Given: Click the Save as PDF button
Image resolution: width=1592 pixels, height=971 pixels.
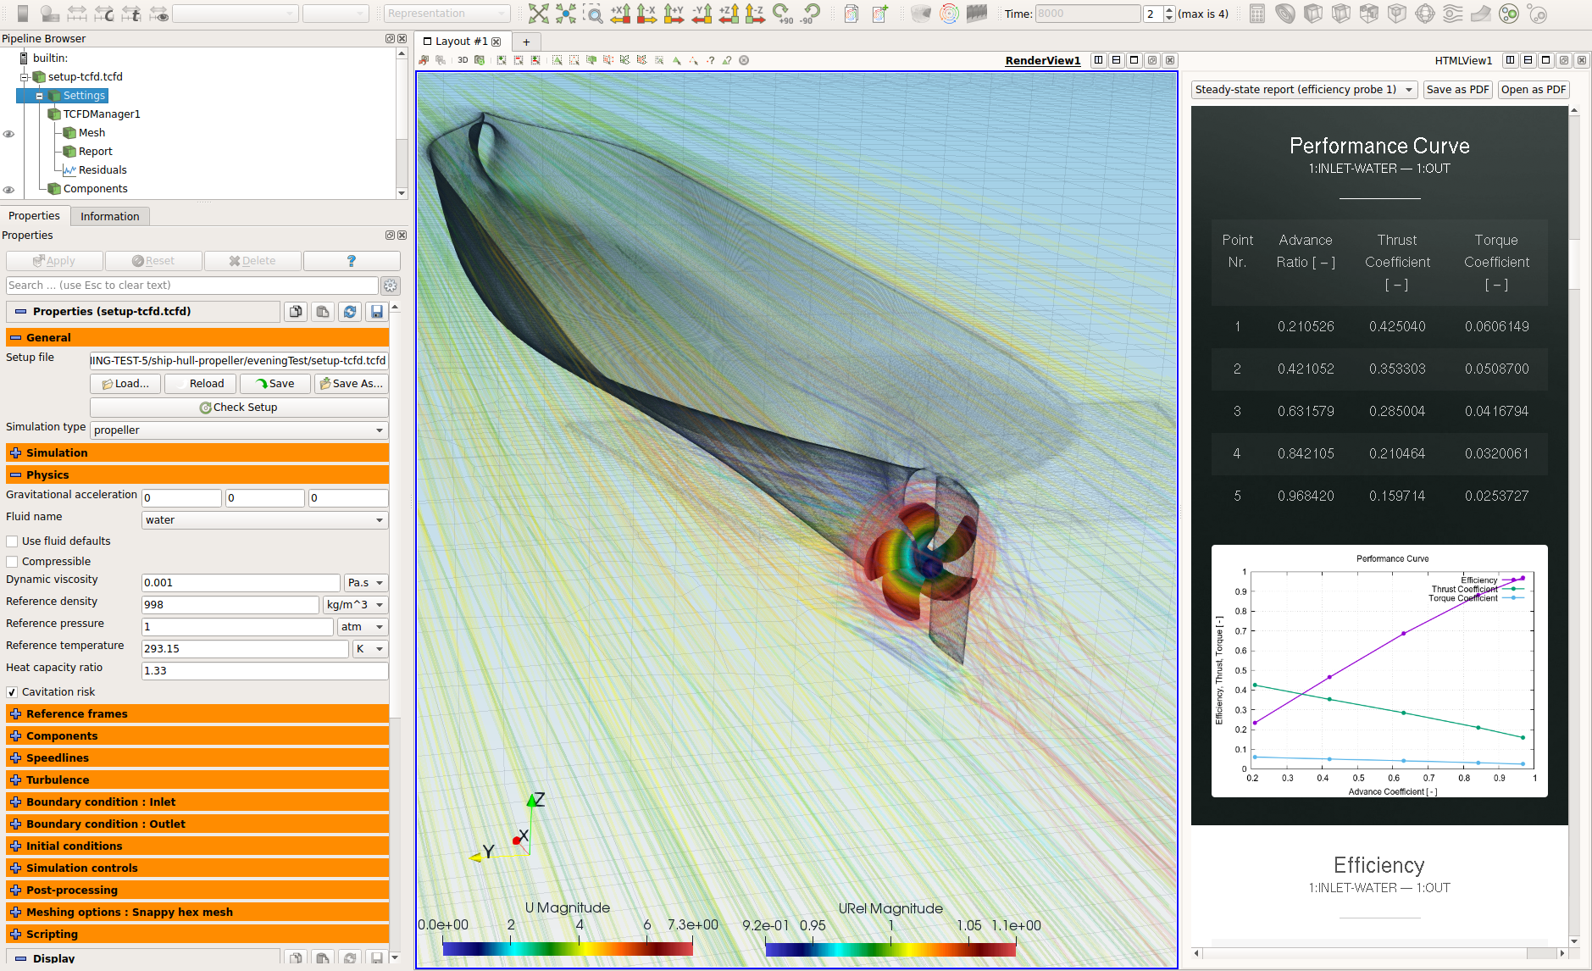Looking at the screenshot, I should 1456,90.
